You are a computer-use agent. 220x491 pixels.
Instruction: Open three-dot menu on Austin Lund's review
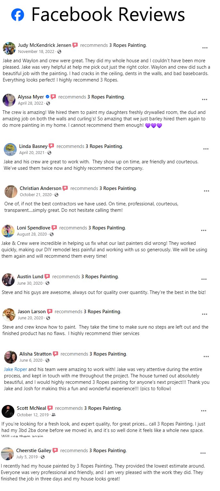click(204, 279)
